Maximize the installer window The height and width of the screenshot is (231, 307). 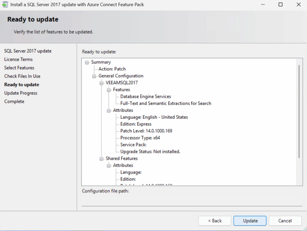281,4
